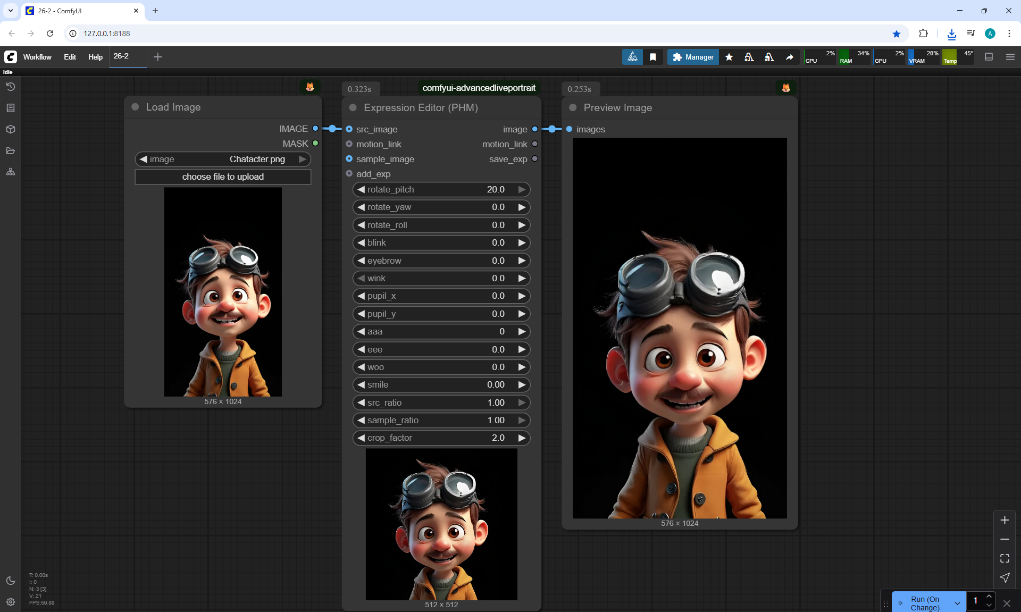The height and width of the screenshot is (612, 1021).
Task: Open the Workflow menu
Action: click(37, 57)
